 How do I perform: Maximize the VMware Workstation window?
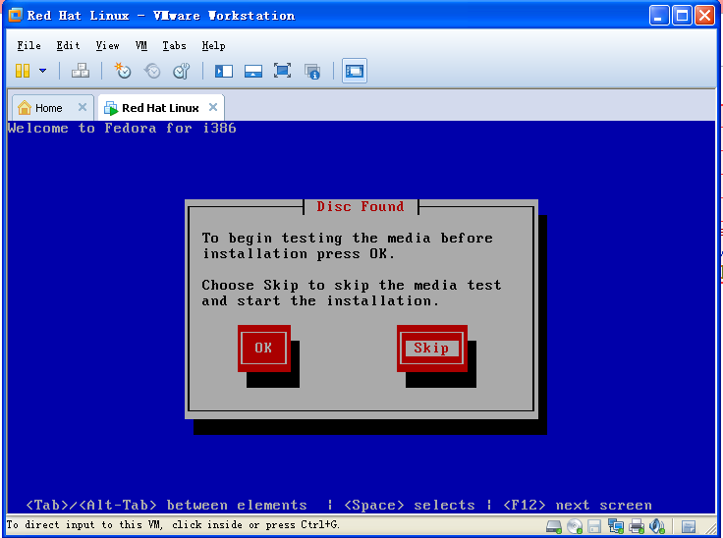tap(682, 15)
